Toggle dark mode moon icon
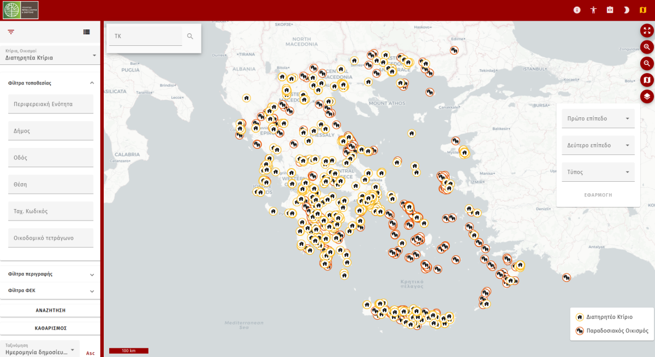This screenshot has width=655, height=357. pyautogui.click(x=626, y=10)
